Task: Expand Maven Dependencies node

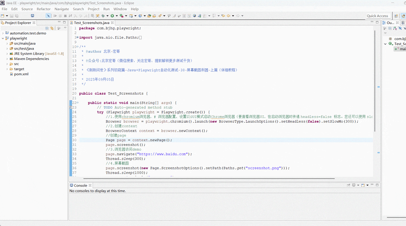Action: pos(7,59)
